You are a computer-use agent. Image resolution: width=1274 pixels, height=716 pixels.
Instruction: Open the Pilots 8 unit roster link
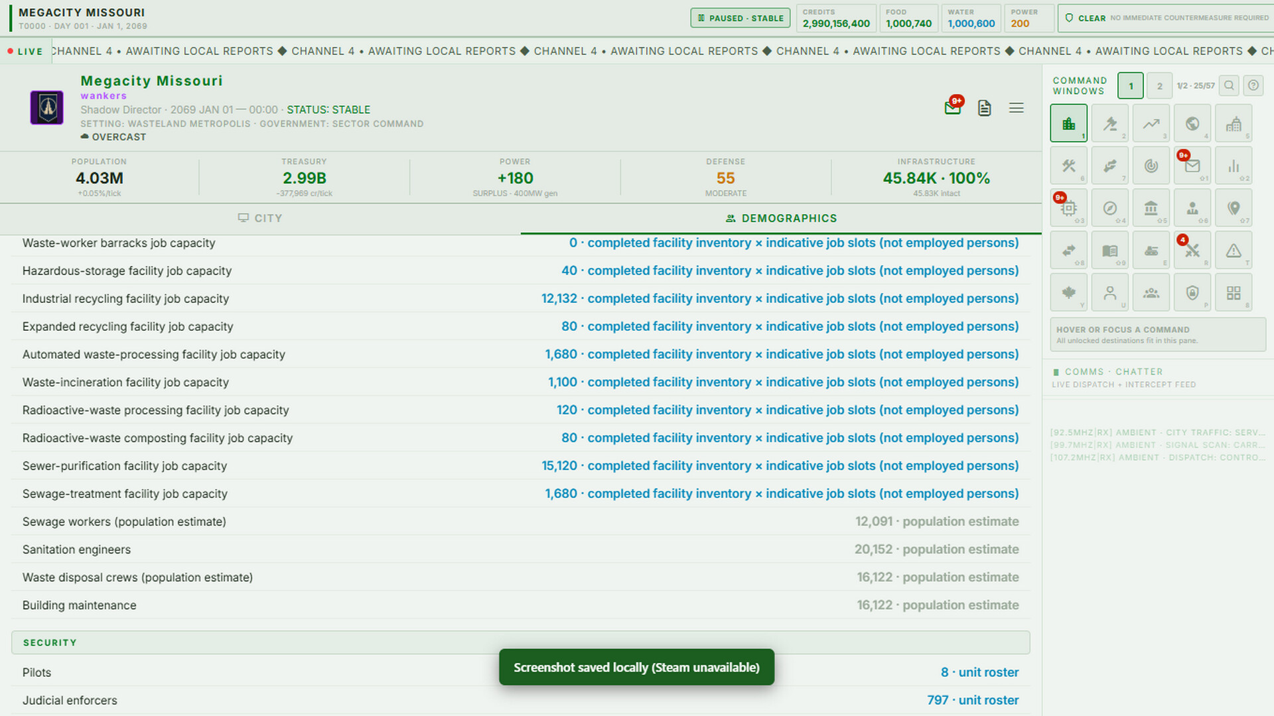coord(979,672)
